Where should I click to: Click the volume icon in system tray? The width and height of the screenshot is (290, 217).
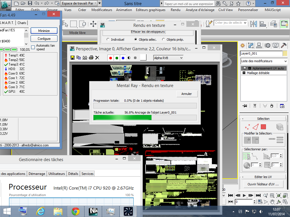tap(261, 212)
